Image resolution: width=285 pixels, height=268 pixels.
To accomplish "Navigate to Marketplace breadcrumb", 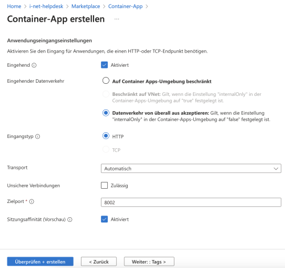I will pos(85,6).
